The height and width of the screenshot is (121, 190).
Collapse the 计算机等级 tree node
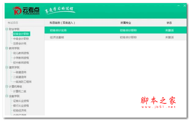[7, 86]
